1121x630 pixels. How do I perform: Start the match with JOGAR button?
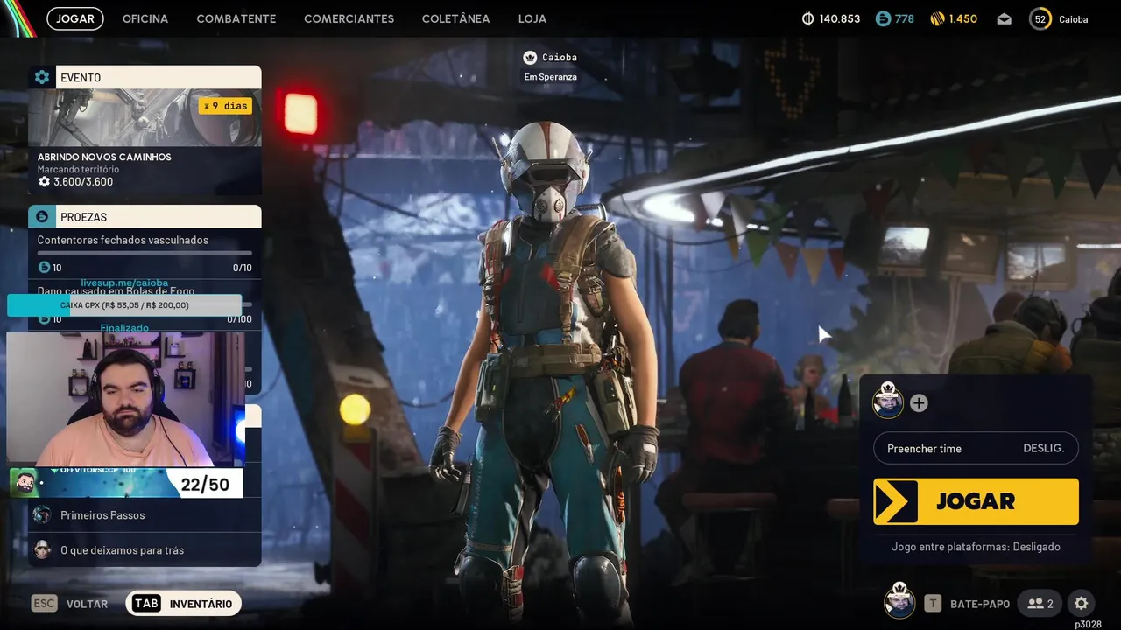pyautogui.click(x=976, y=501)
